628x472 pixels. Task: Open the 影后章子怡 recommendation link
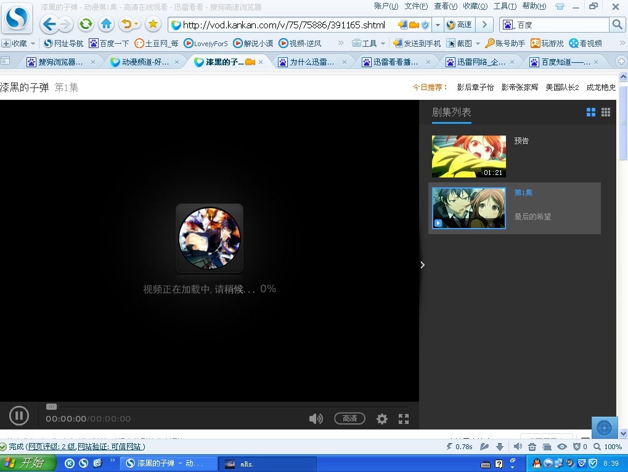click(x=475, y=87)
